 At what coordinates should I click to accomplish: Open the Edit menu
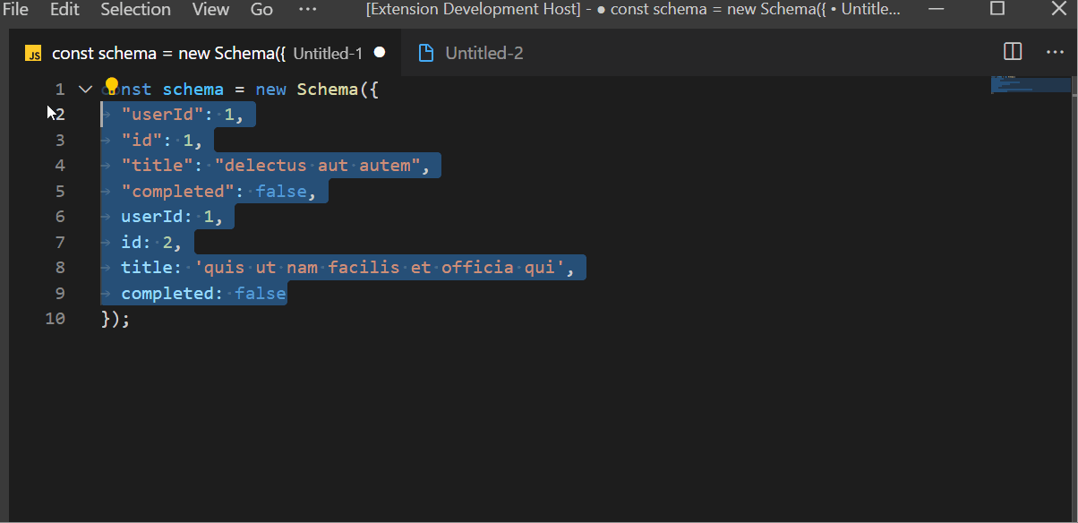click(64, 10)
